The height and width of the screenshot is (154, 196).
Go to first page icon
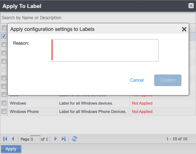[x=5, y=139]
